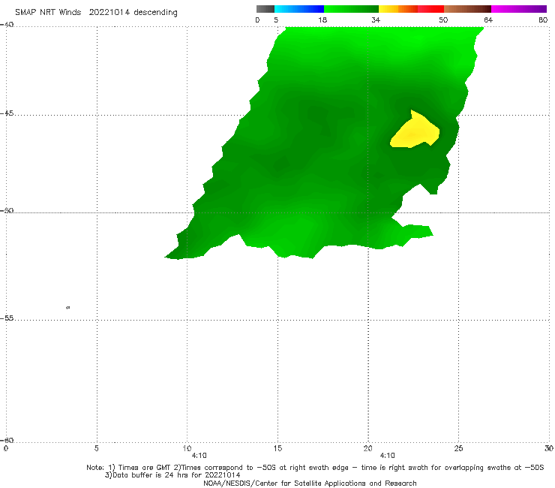Click the blue 5-18 segment of the color bar
The width and height of the screenshot is (555, 488).
(x=299, y=9)
